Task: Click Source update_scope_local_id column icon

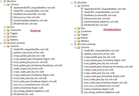Action: (11, 53)
